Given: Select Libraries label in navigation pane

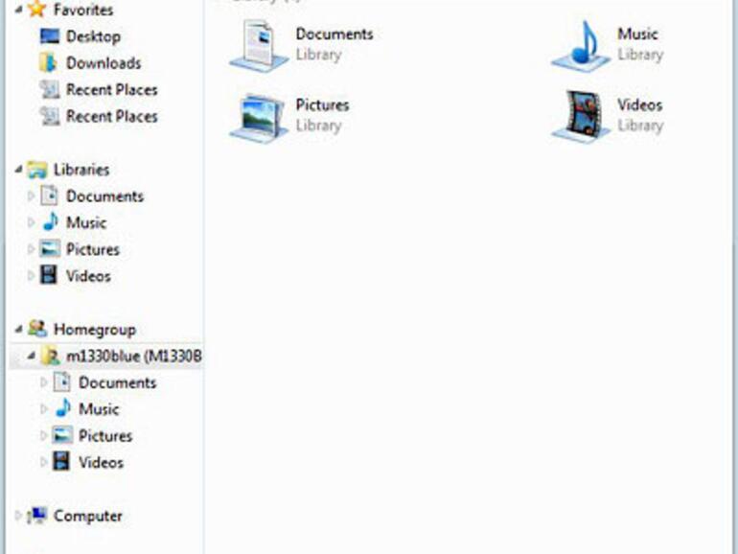Looking at the screenshot, I should pos(81,170).
